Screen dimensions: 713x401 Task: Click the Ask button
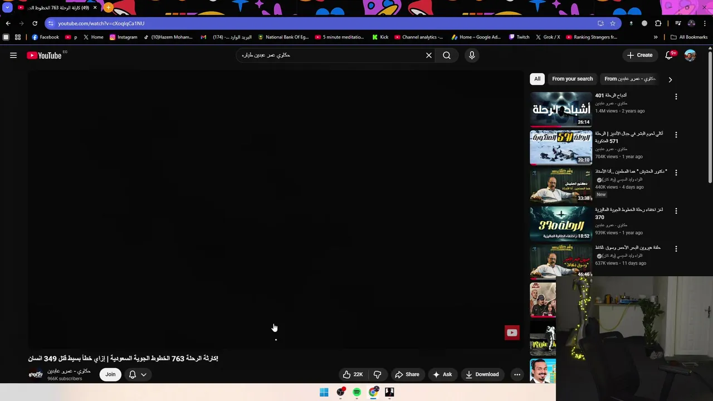(442, 374)
